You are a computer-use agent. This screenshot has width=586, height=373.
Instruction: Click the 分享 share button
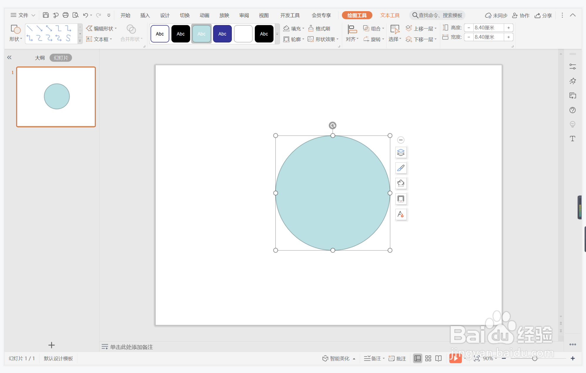[543, 15]
